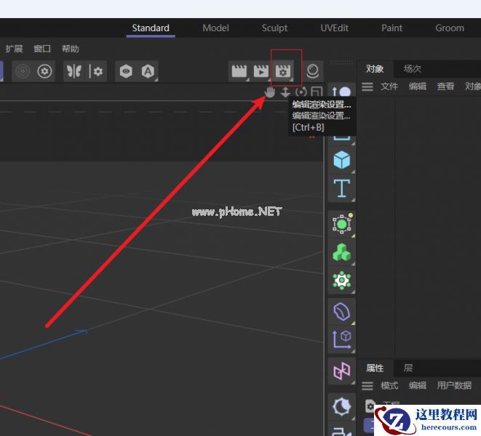Open the 窗口 menu
Viewport: 481px width, 436px height.
tap(42, 49)
